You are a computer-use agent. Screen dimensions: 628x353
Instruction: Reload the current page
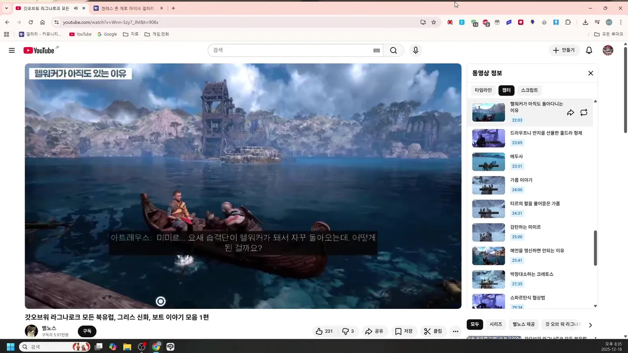click(x=30, y=22)
